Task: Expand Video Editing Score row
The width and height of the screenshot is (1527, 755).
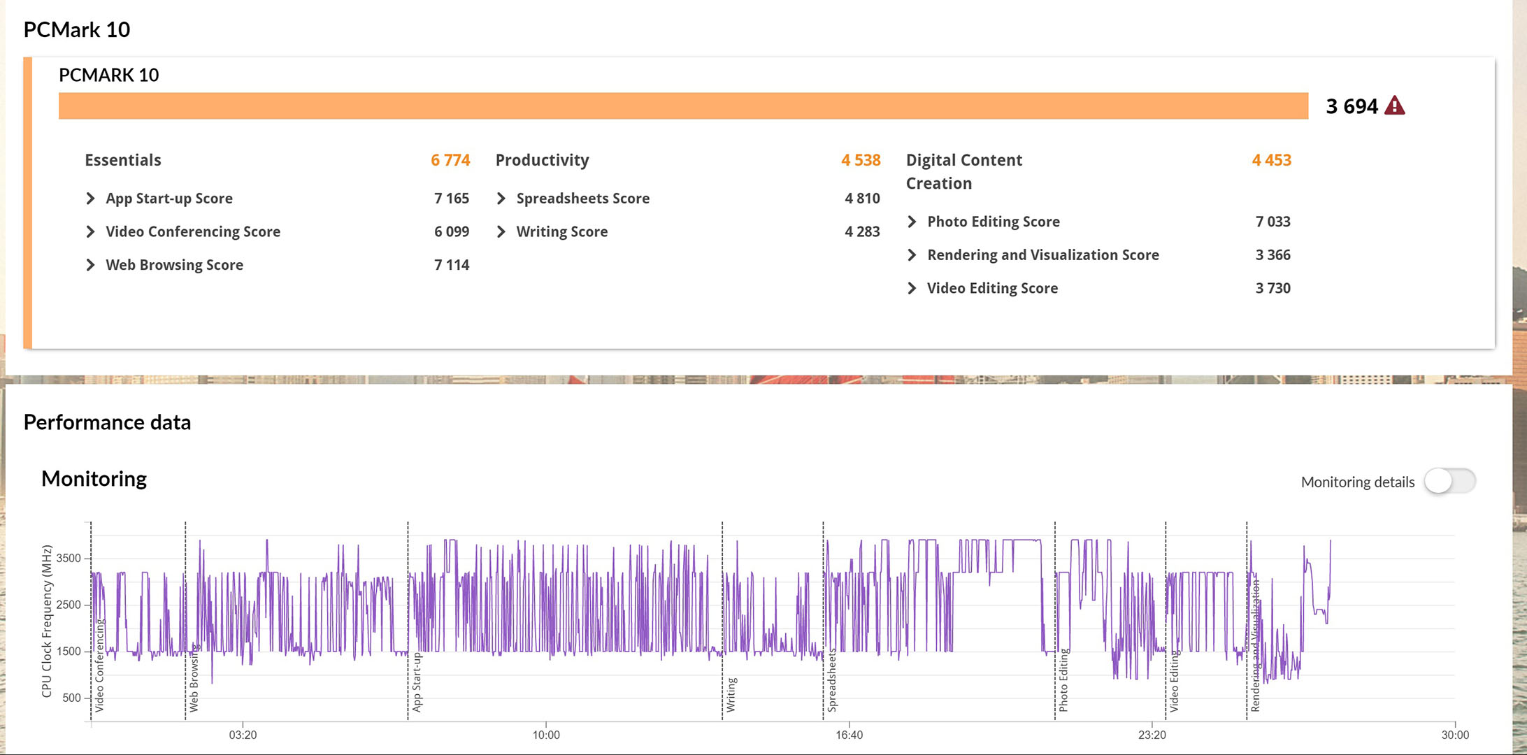Action: tap(912, 288)
